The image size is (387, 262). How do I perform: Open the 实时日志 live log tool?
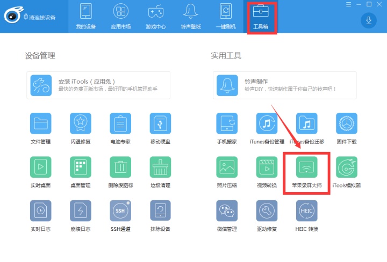point(41,211)
